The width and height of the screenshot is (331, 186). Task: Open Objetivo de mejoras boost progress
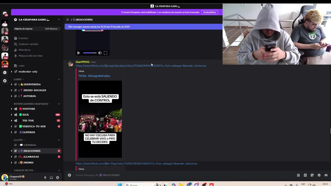tap(37, 29)
